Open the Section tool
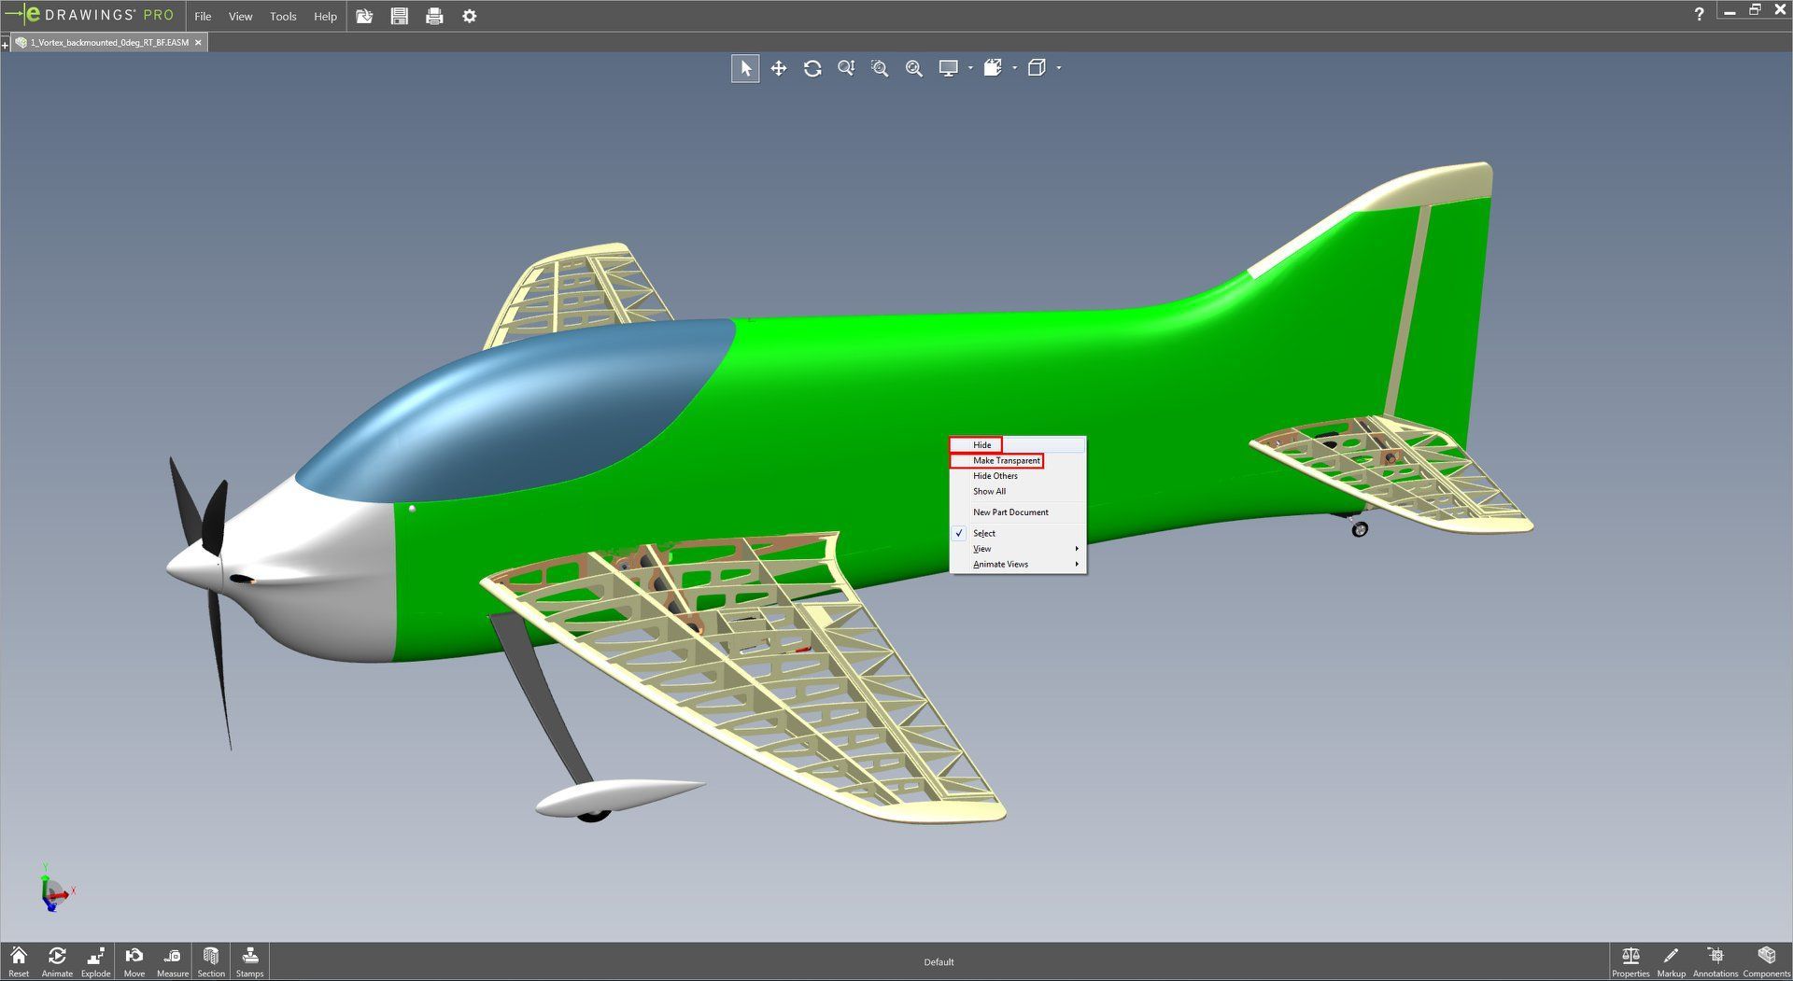Viewport: 1793px width, 981px height. (x=211, y=960)
